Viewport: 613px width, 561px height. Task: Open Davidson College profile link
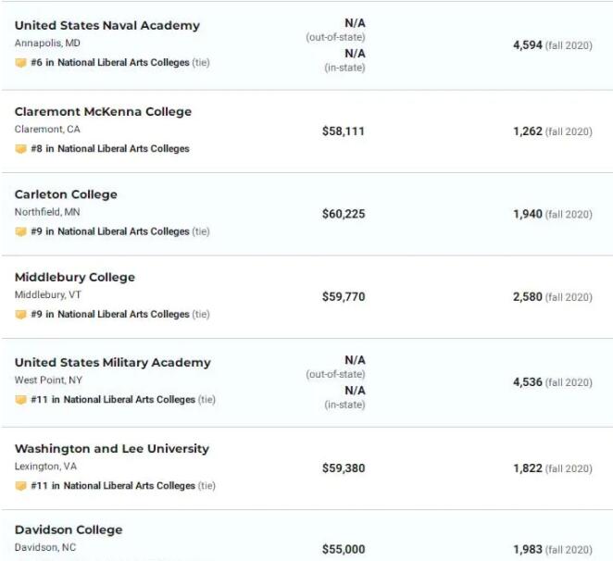pyautogui.click(x=68, y=530)
